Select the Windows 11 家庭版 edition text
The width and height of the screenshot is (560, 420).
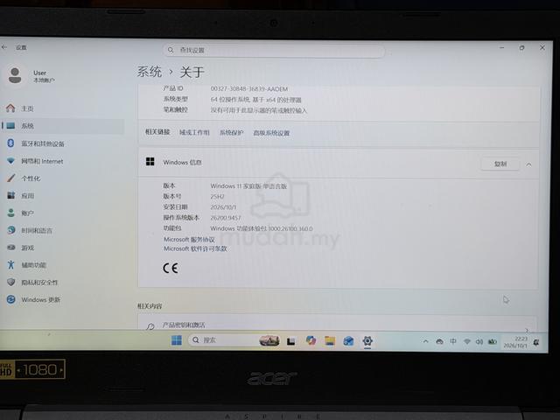[x=248, y=186]
